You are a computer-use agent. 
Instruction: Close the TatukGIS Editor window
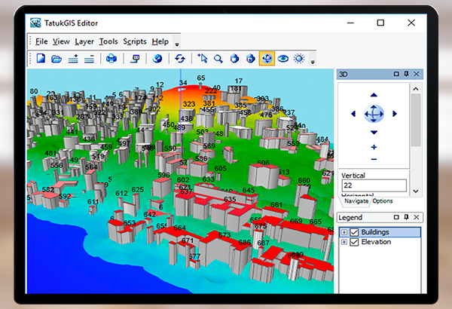point(411,23)
